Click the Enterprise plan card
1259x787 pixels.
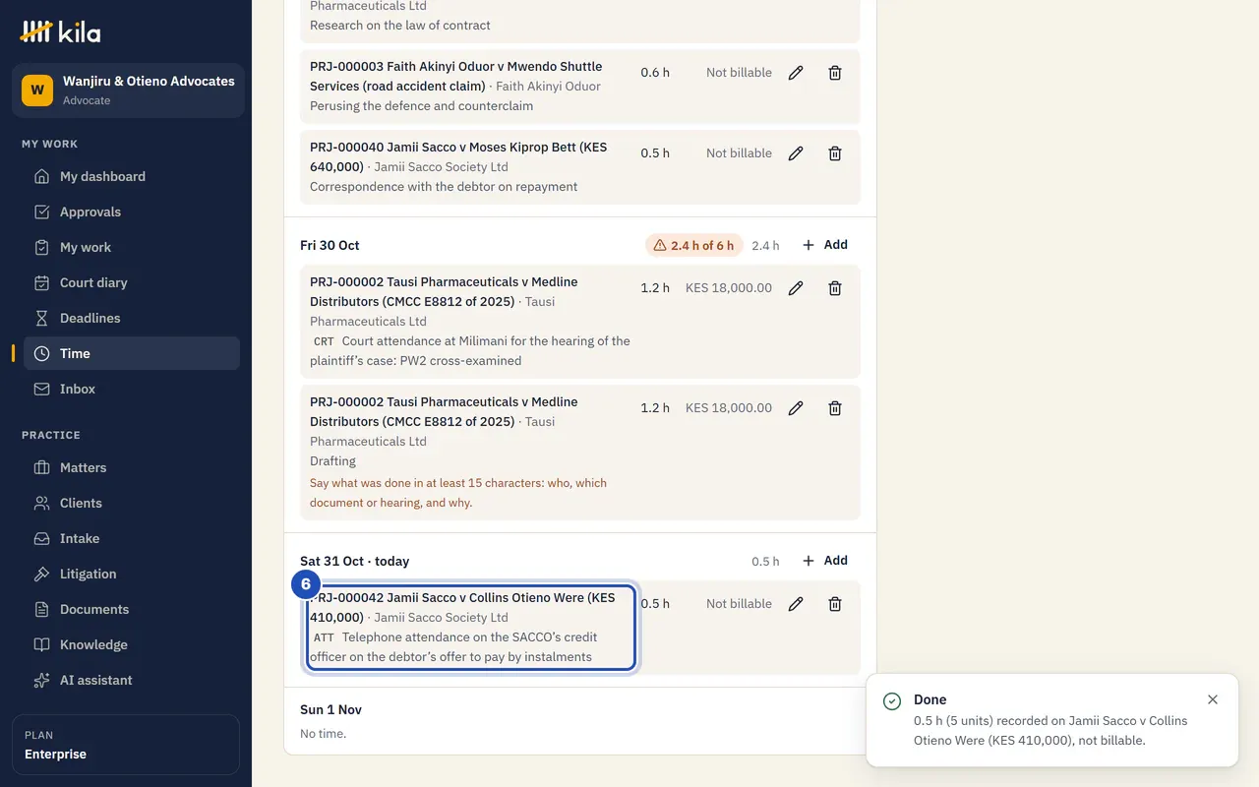pyautogui.click(x=126, y=745)
